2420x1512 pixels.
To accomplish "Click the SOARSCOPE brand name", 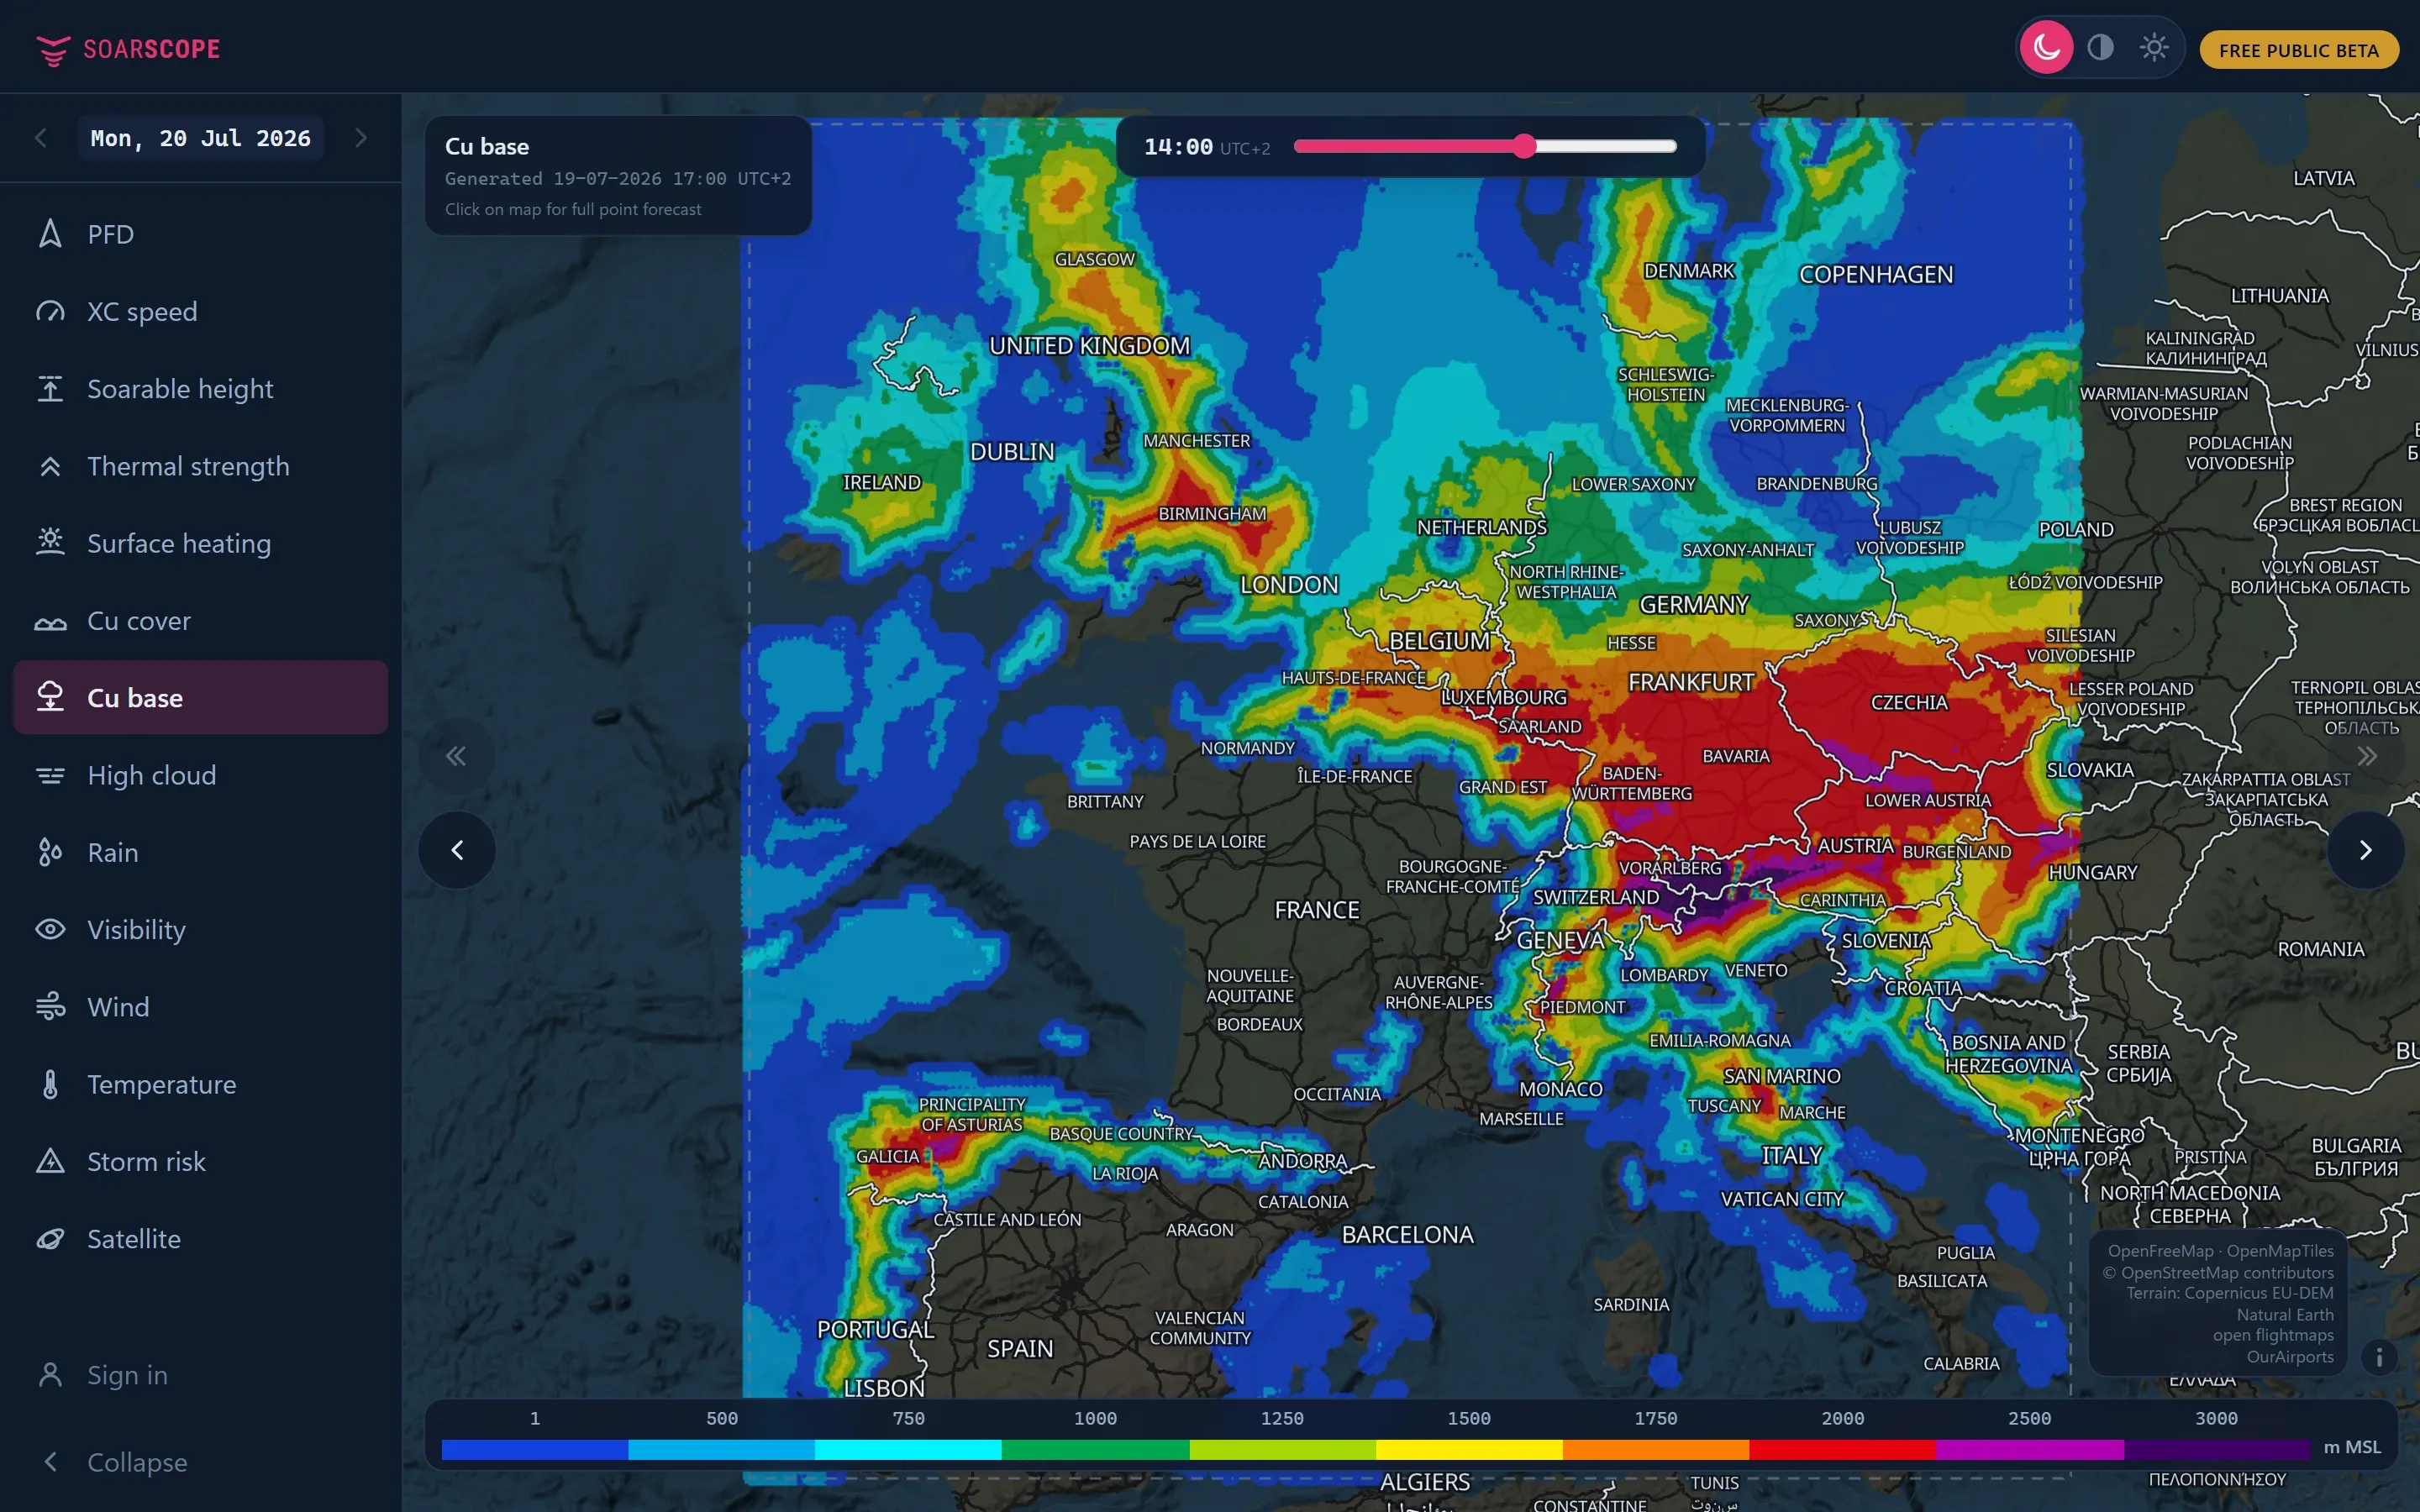I will coord(152,49).
